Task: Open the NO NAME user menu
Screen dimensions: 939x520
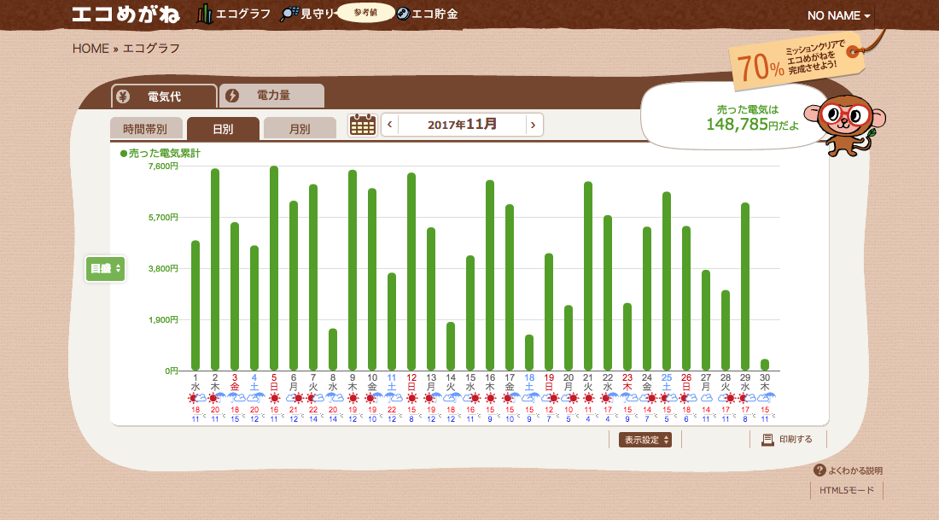Action: [x=838, y=15]
